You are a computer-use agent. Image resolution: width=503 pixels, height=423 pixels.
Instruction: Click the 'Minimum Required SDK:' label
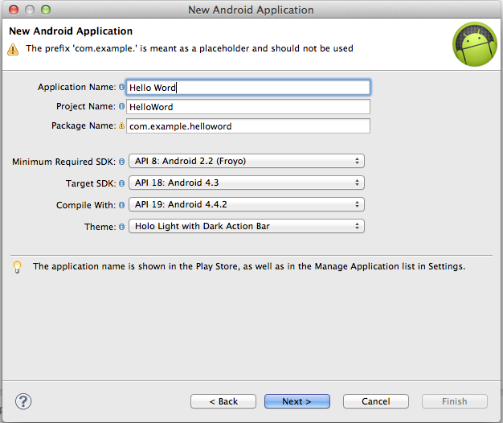coord(63,162)
